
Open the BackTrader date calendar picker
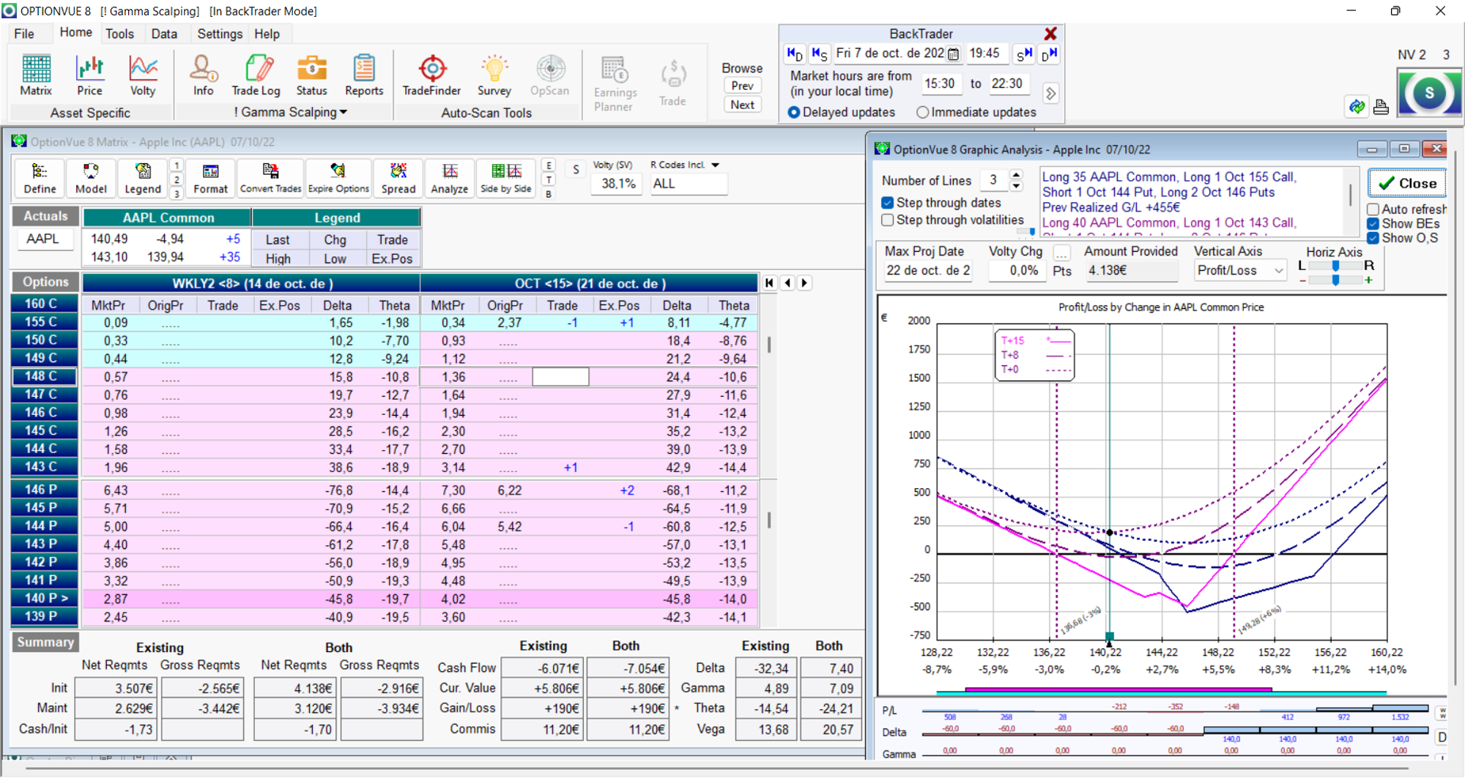click(x=953, y=53)
